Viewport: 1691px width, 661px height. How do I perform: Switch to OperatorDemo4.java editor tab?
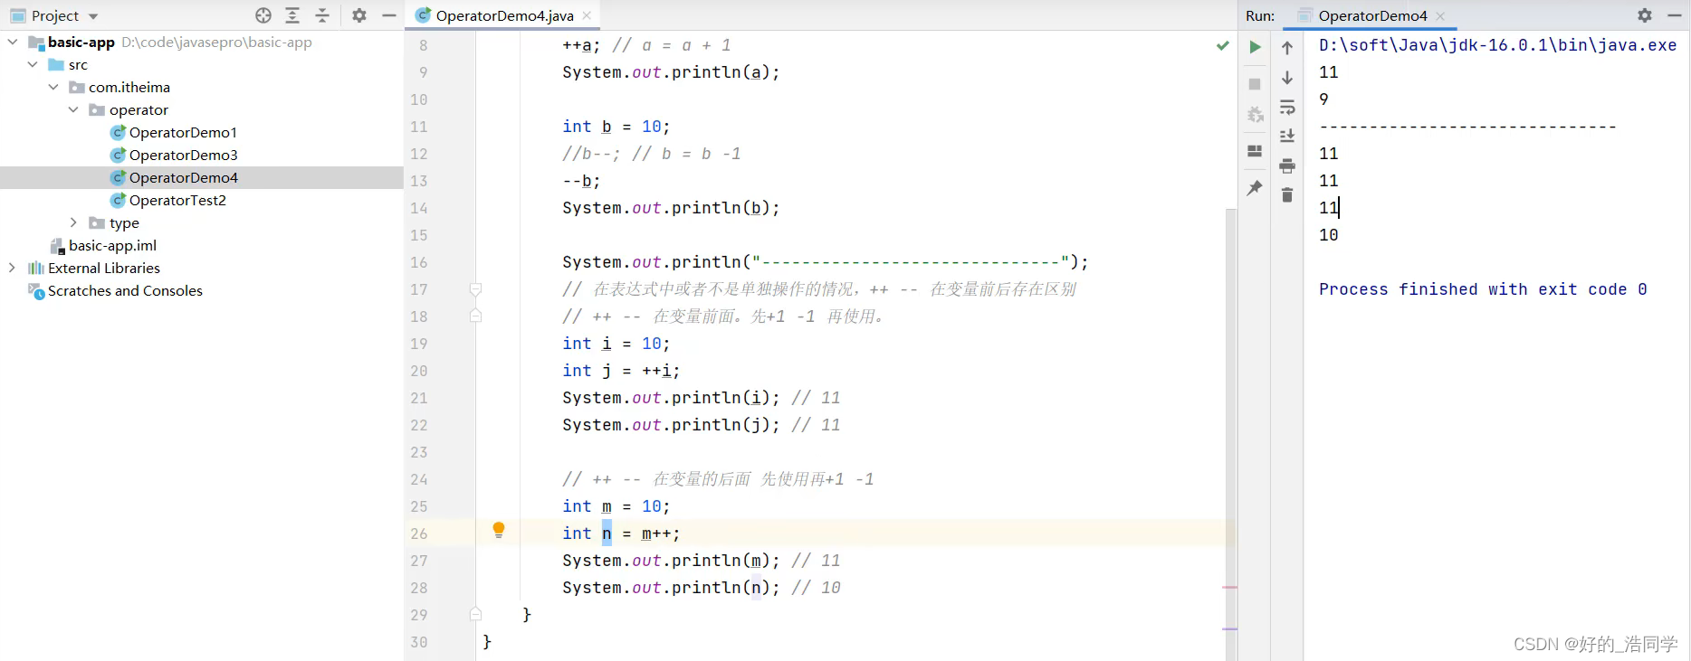(504, 15)
